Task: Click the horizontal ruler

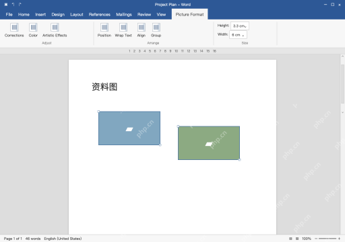Action: [172, 51]
